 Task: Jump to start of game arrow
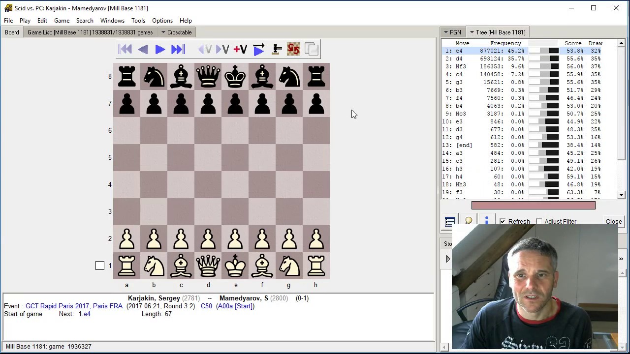pyautogui.click(x=125, y=49)
